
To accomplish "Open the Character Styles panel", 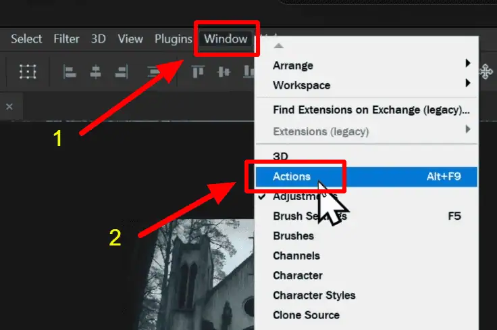I will 314,295.
